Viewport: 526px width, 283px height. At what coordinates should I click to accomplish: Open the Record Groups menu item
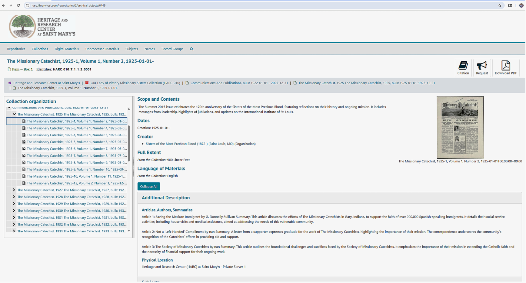point(172,49)
